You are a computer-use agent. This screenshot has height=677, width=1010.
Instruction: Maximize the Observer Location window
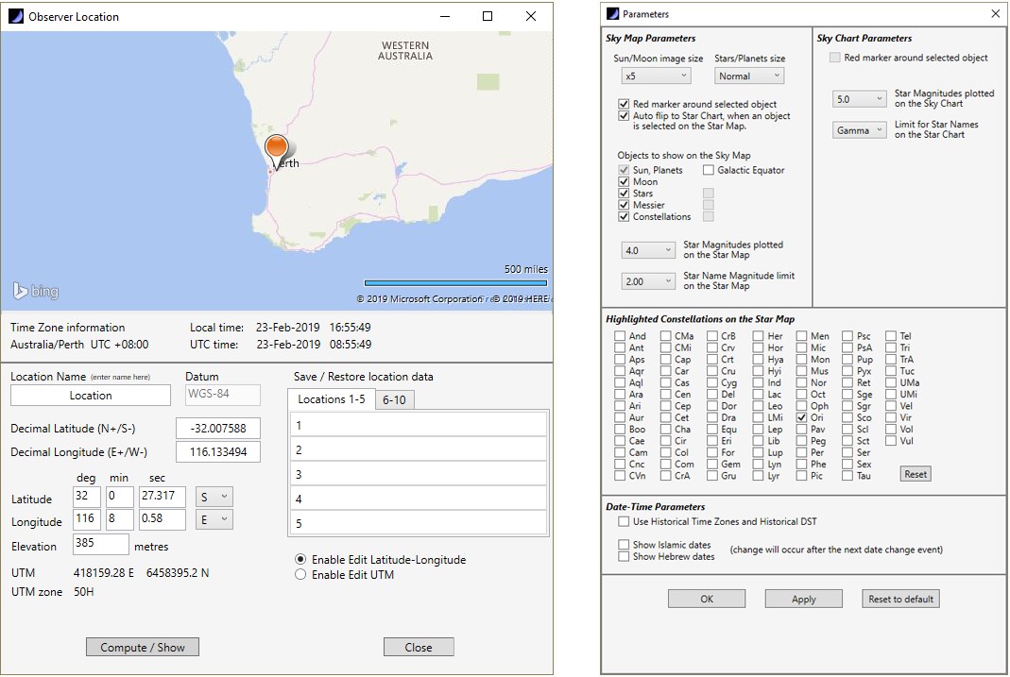(488, 16)
